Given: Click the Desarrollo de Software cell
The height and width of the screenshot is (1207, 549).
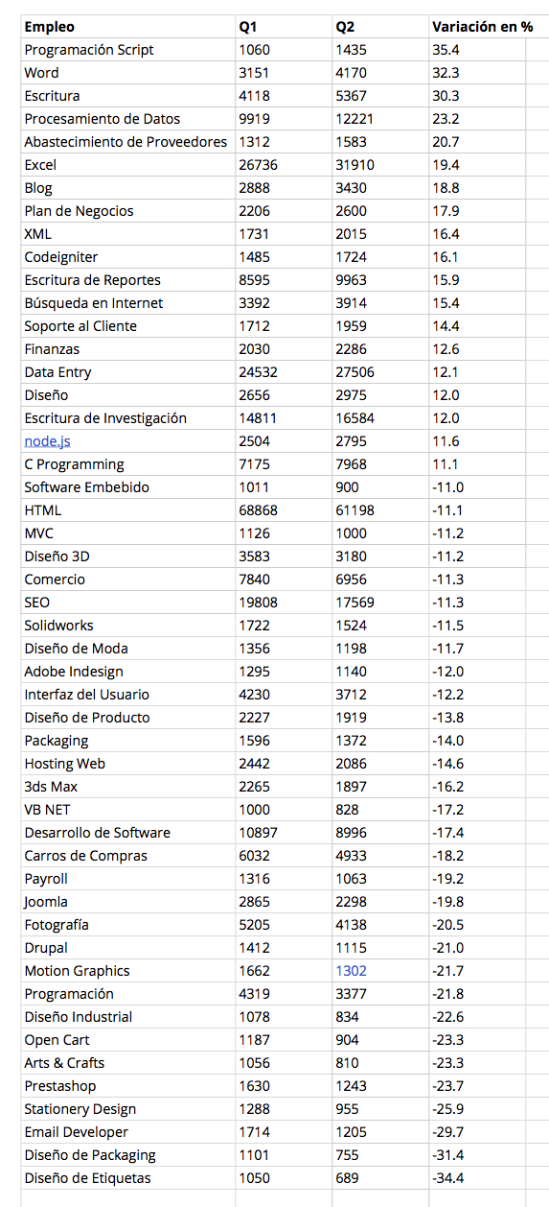Looking at the screenshot, I should (x=127, y=833).
